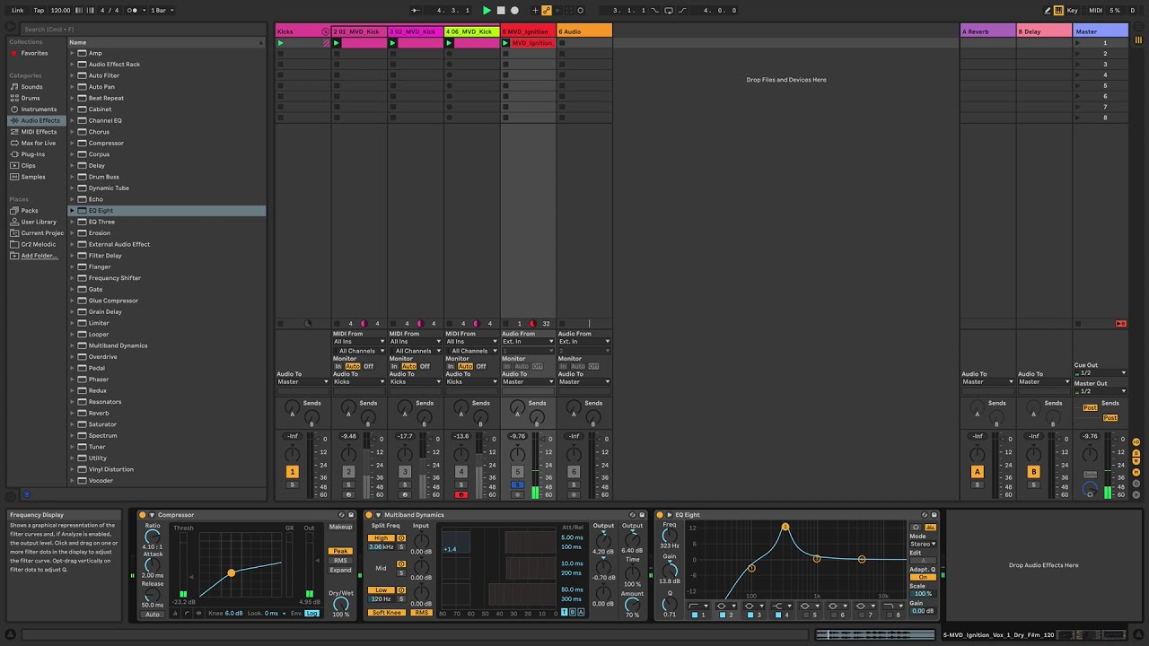Start playback with the Play button

pyautogui.click(x=487, y=10)
